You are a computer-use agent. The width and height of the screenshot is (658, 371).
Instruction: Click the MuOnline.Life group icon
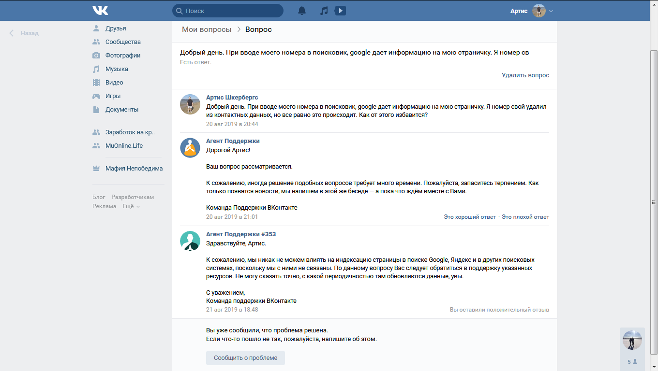(x=96, y=146)
